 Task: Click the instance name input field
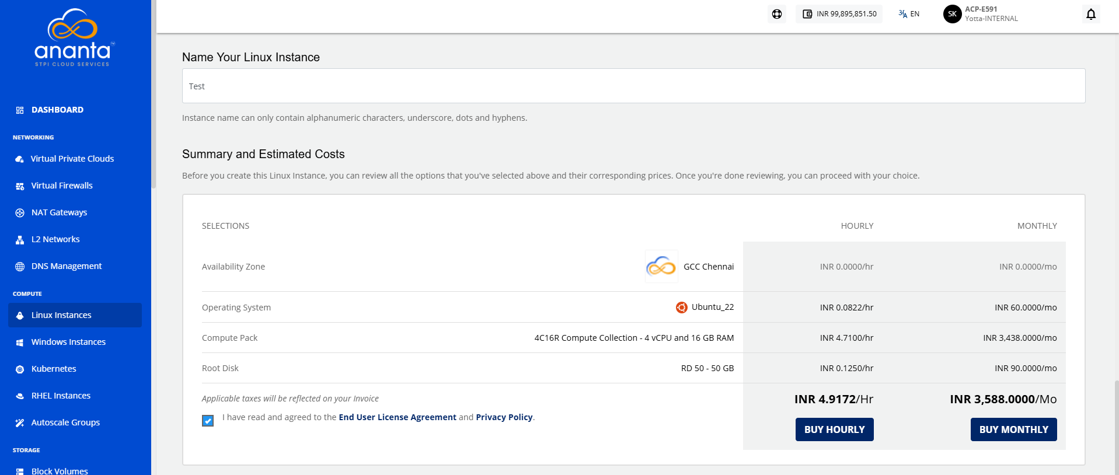click(x=633, y=86)
